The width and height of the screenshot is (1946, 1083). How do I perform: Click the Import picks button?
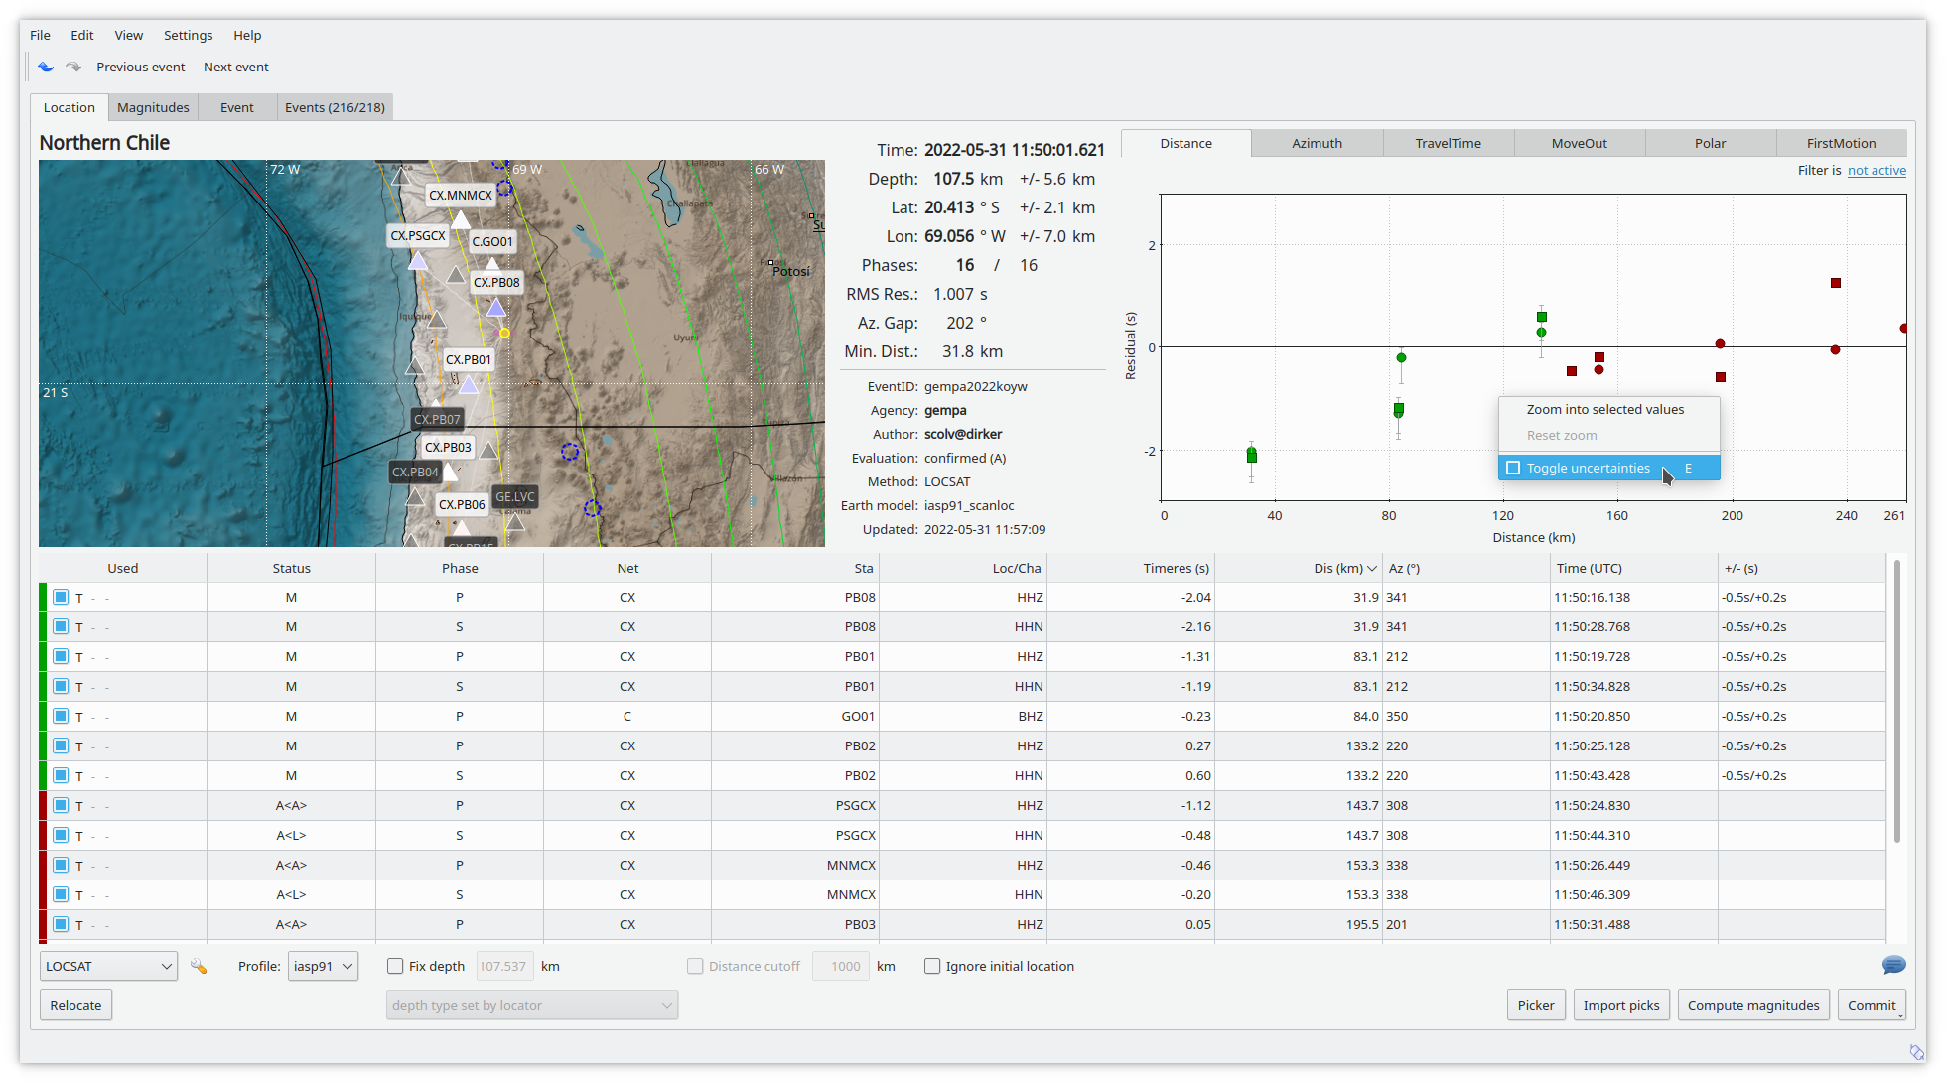click(1621, 1005)
